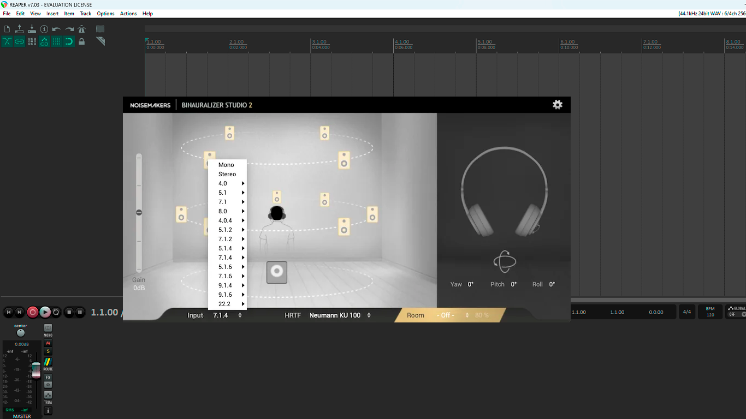Image resolution: width=746 pixels, height=419 pixels.
Task: Click master volume fader
Action: pyautogui.click(x=36, y=370)
